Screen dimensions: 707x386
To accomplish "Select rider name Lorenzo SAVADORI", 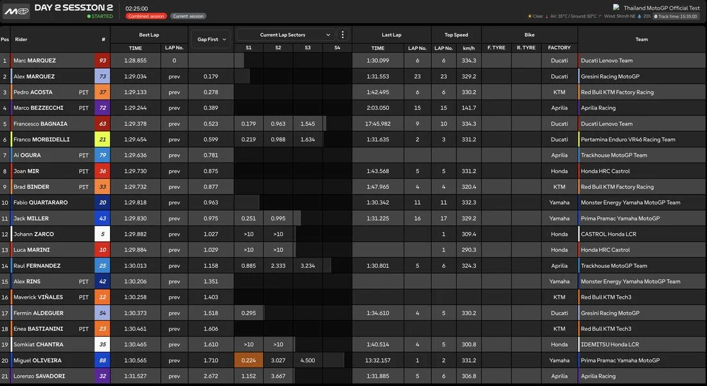I will tap(39, 376).
